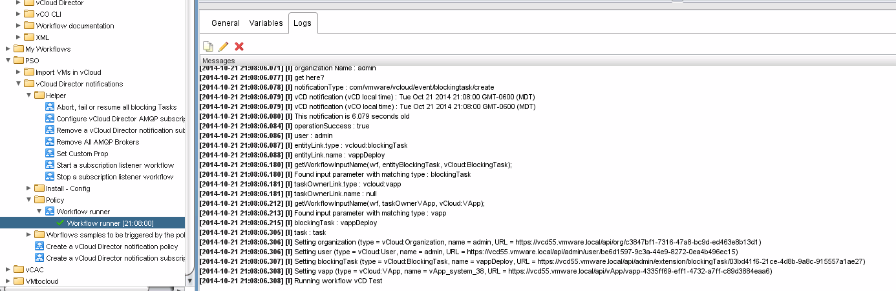Image resolution: width=896 pixels, height=291 pixels.
Task: Select 'Stop a subscription listener workflow'
Action: pos(114,177)
